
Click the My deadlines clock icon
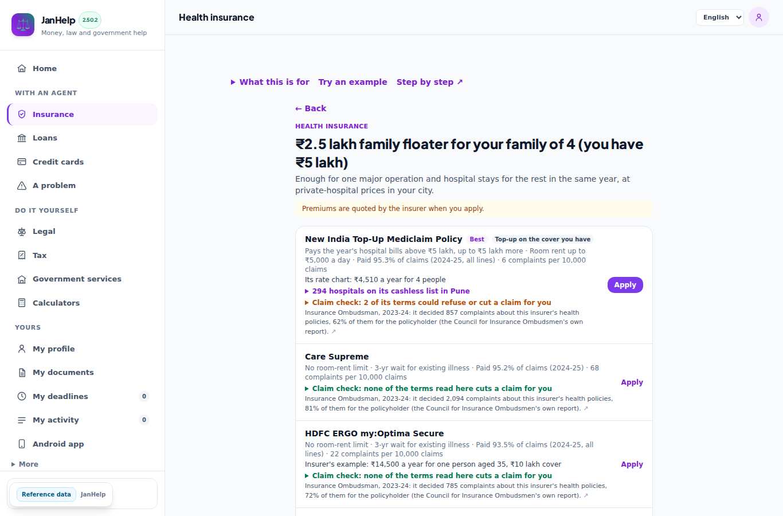[22, 396]
